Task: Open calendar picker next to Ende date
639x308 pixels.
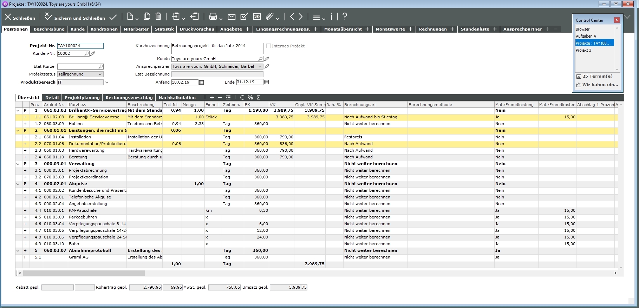Action: pos(266,82)
